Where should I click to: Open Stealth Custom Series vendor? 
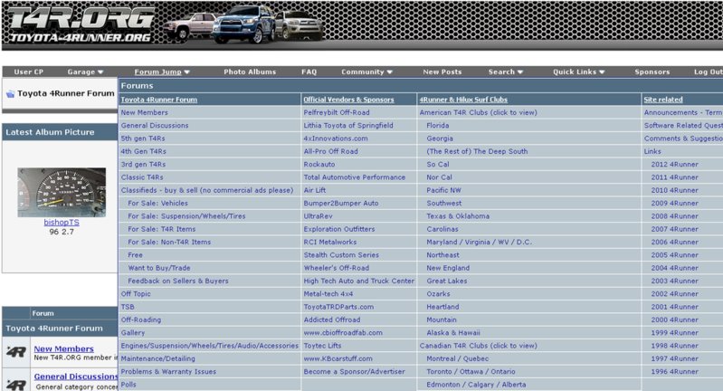pyautogui.click(x=341, y=255)
